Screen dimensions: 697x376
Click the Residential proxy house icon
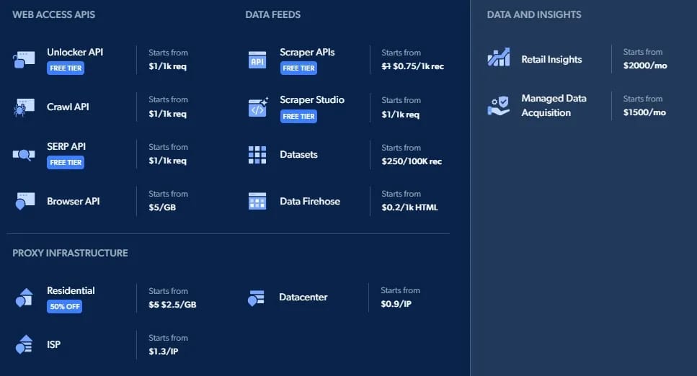[25, 297]
